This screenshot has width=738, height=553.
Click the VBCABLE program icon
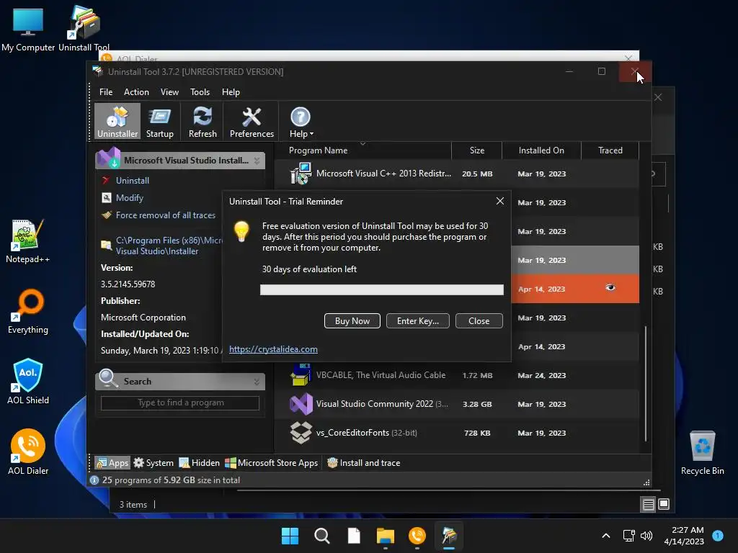pyautogui.click(x=301, y=374)
